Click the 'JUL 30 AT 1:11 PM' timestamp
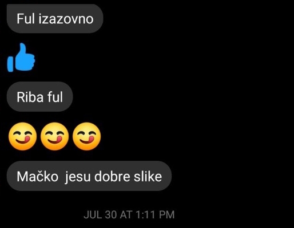This screenshot has width=294, height=228. pyautogui.click(x=129, y=215)
